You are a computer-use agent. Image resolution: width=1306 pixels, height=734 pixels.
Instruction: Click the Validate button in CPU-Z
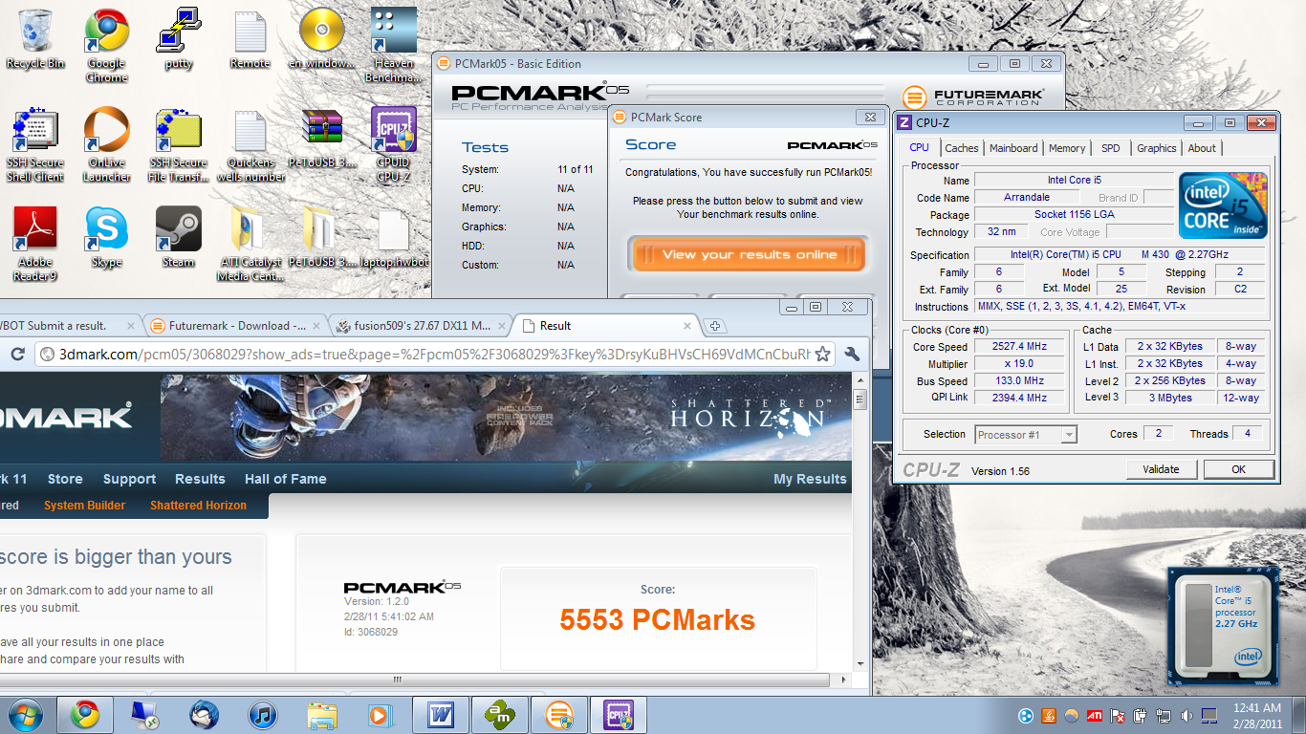click(1161, 469)
